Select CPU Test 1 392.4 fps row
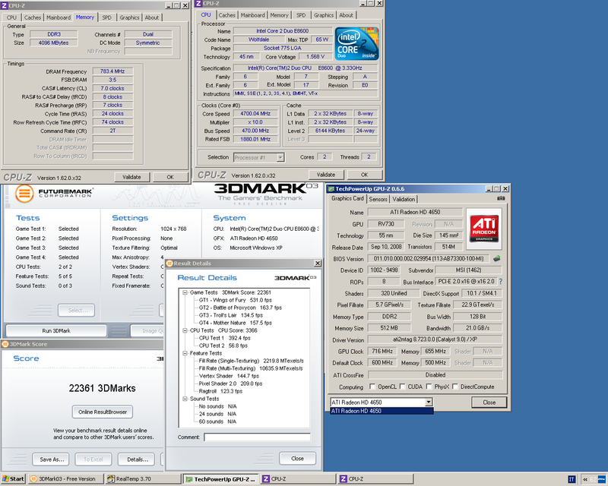This screenshot has width=608, height=486. coord(225,338)
